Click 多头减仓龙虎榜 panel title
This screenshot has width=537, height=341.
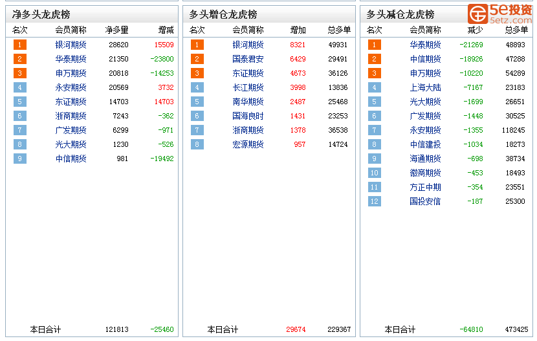[400, 14]
